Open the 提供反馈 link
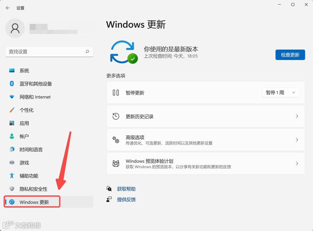 126,199
